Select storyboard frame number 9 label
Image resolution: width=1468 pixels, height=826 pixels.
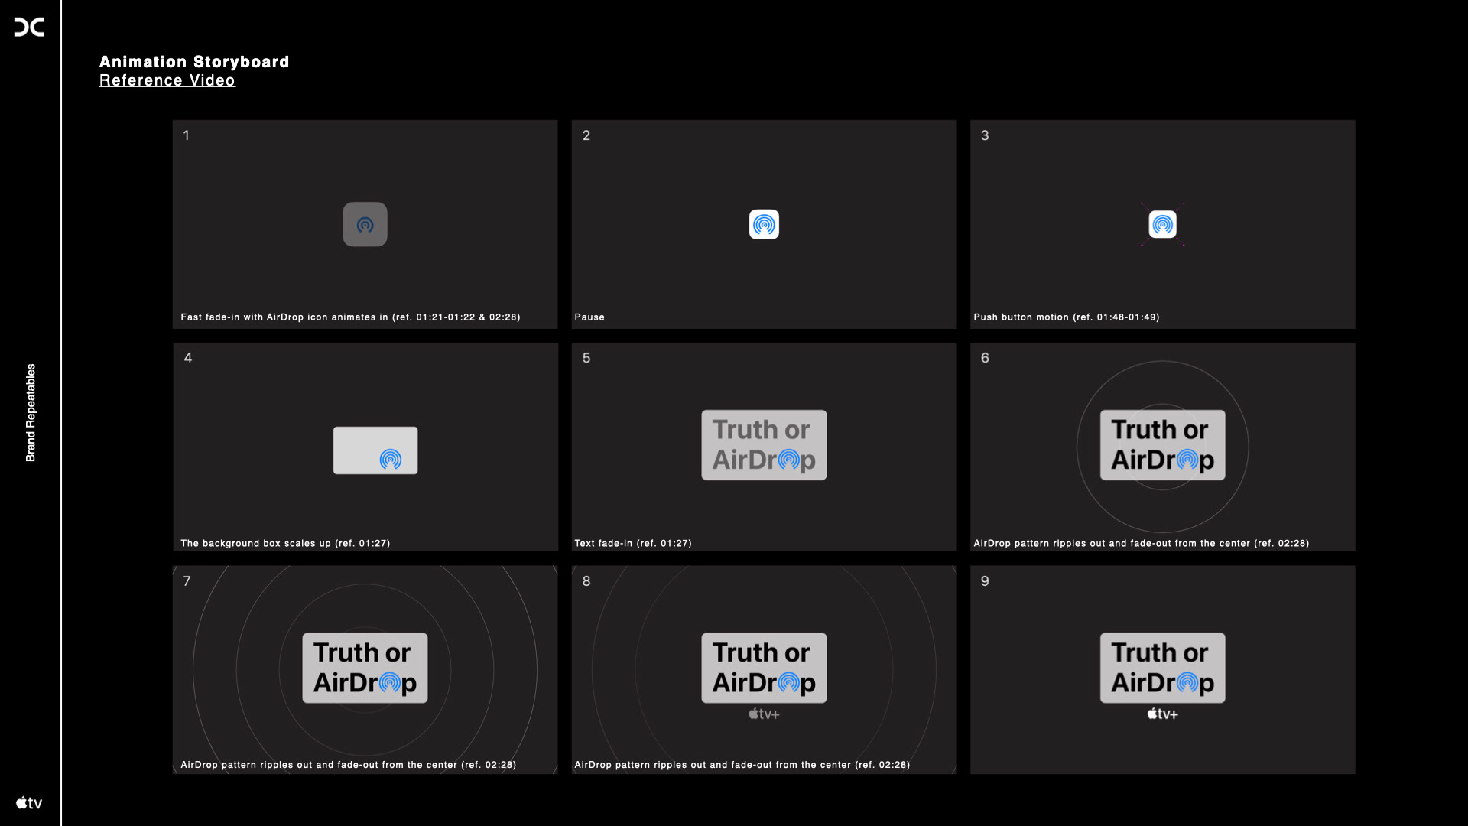(x=985, y=581)
